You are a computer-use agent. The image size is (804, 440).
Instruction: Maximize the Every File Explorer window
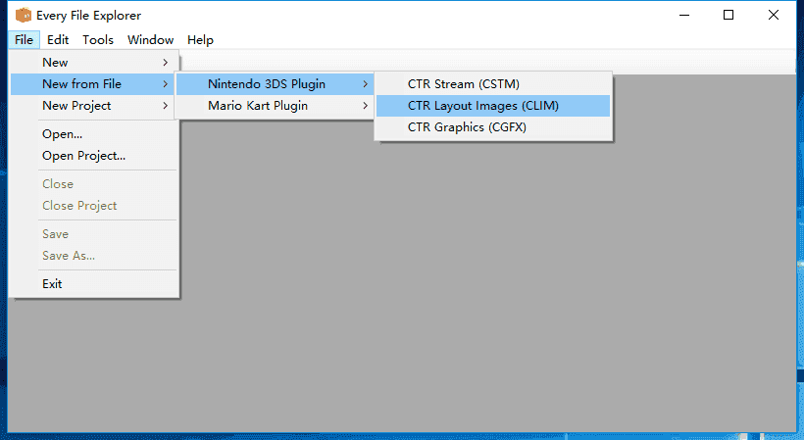pyautogui.click(x=729, y=16)
